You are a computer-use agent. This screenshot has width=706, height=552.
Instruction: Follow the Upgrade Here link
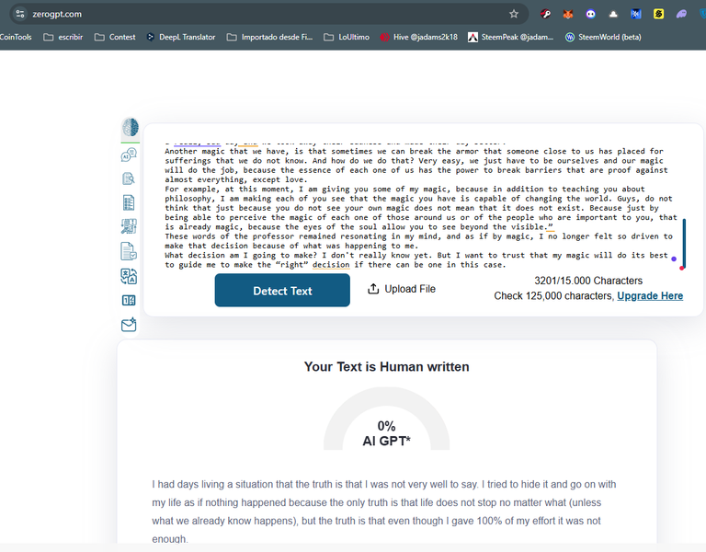pos(650,296)
